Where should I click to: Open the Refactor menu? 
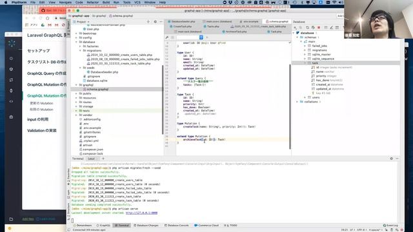tap(93, 3)
